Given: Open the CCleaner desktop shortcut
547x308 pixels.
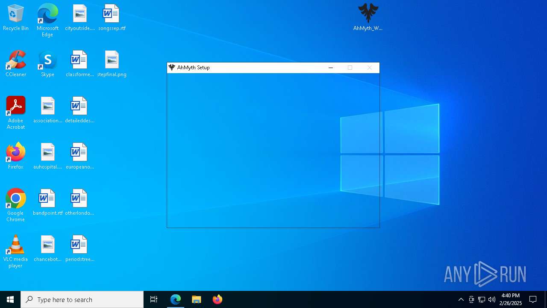Looking at the screenshot, I should pyautogui.click(x=16, y=64).
